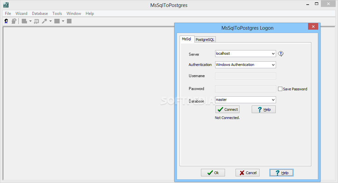Click the Connect button

point(227,109)
